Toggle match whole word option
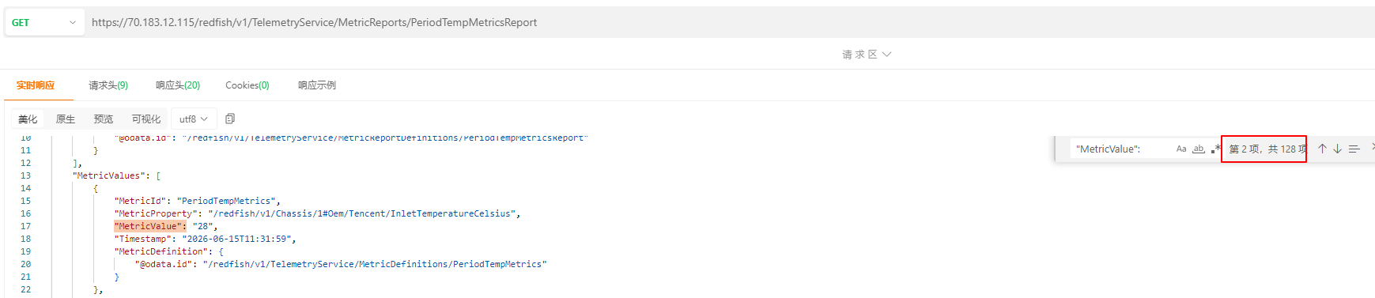This screenshot has width=1375, height=298. coord(1199,149)
